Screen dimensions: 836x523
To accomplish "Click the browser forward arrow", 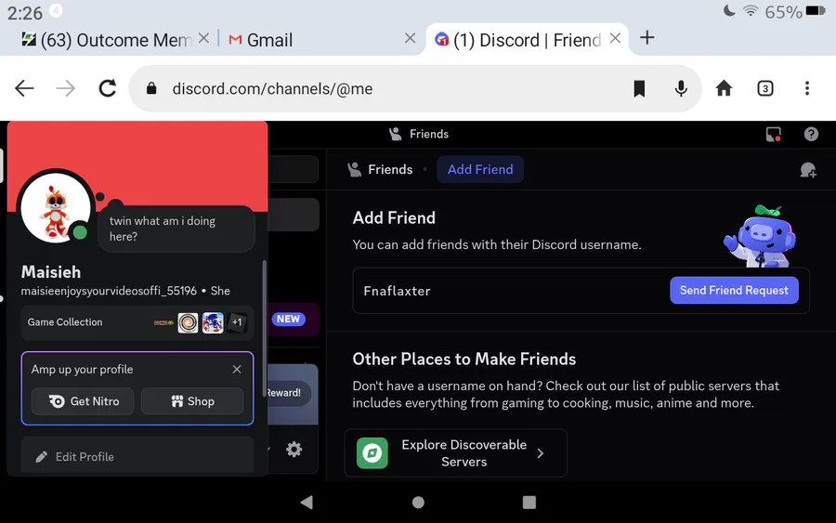I will click(66, 88).
